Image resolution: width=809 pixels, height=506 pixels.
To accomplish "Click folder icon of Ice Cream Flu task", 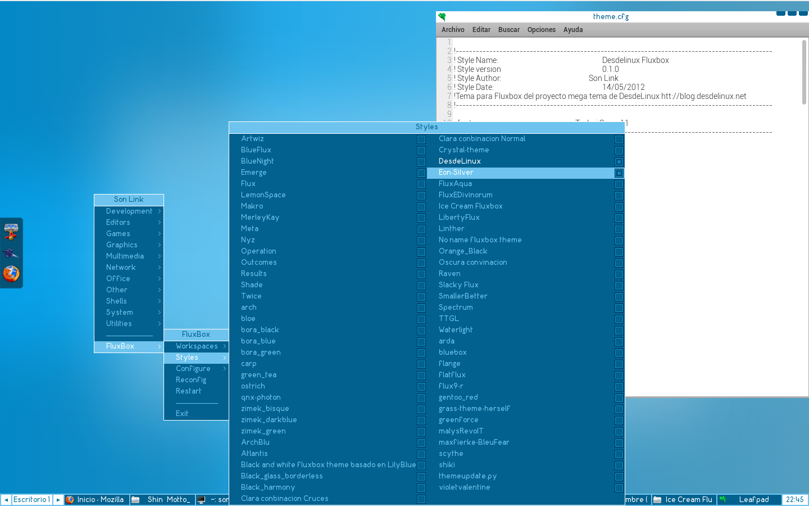I will click(657, 500).
